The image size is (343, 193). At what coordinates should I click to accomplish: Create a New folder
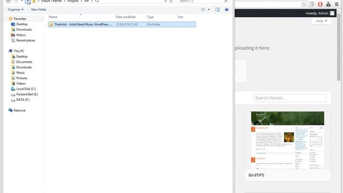[39, 10]
